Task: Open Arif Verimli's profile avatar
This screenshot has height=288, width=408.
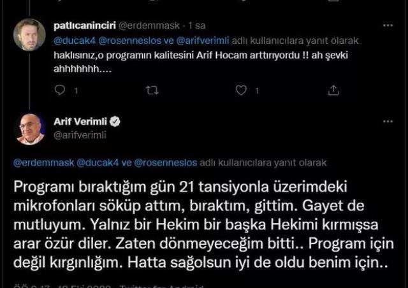Action: [x=30, y=130]
